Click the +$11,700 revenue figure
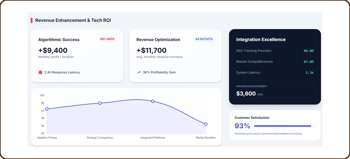The image size is (350, 159). pos(151,50)
